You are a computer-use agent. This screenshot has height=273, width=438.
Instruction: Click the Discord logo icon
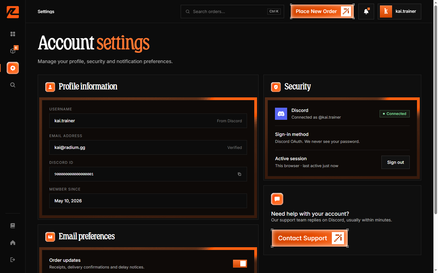tap(281, 114)
